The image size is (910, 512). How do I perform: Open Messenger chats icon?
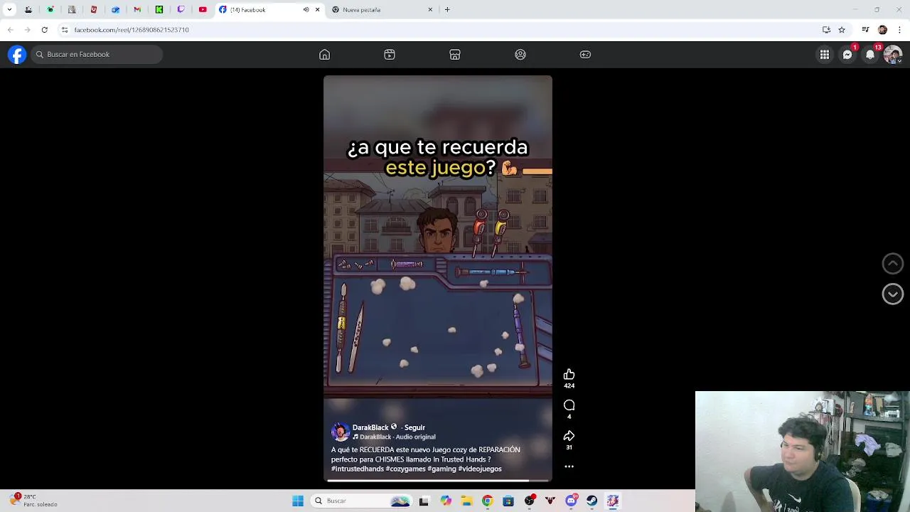click(x=847, y=55)
